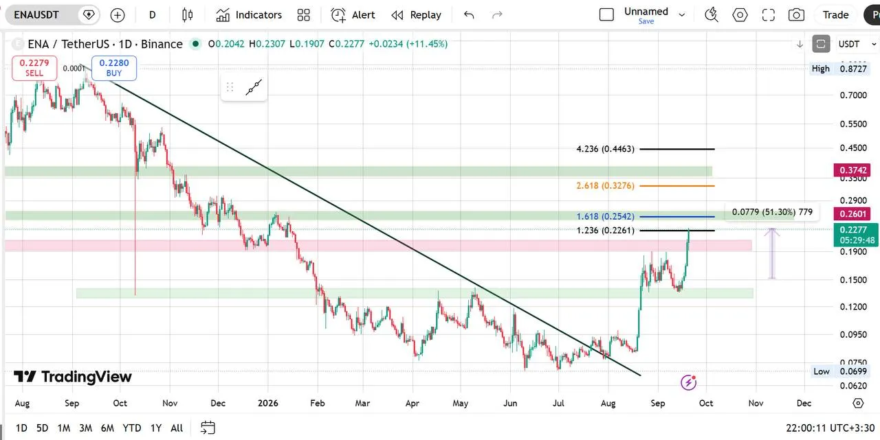Viewport: 880px width, 440px height.
Task: Select the 1M date range
Action: pyautogui.click(x=63, y=428)
